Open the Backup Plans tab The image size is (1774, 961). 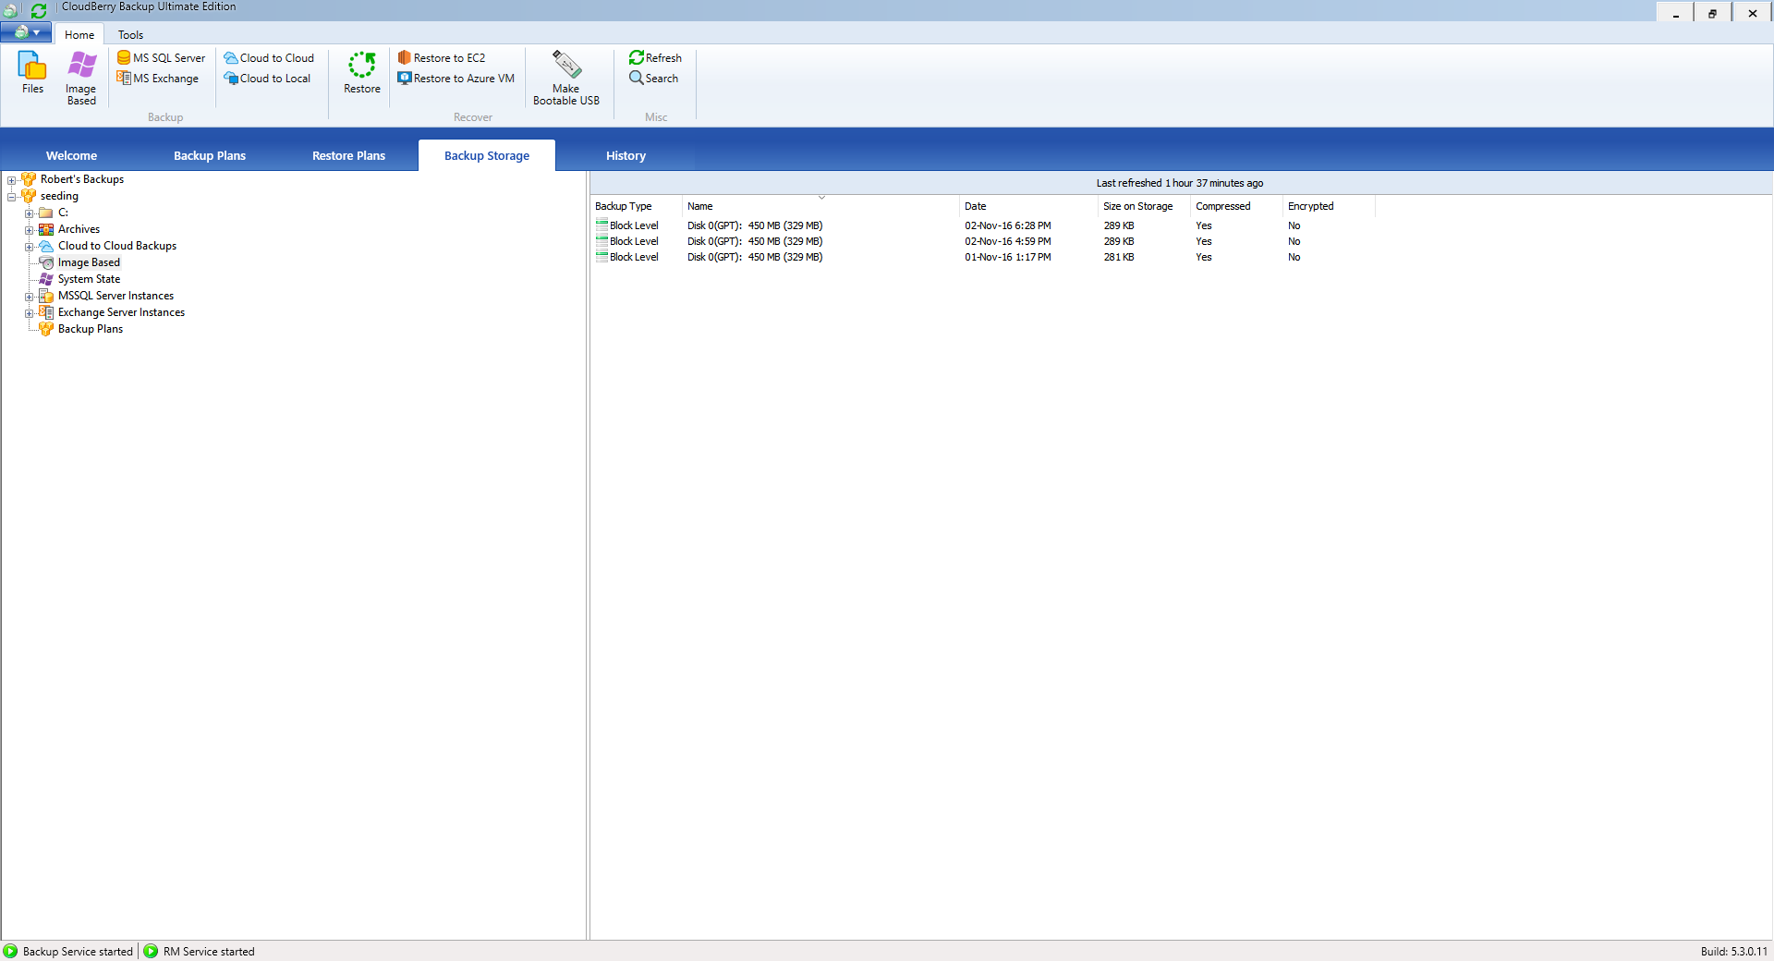210,155
